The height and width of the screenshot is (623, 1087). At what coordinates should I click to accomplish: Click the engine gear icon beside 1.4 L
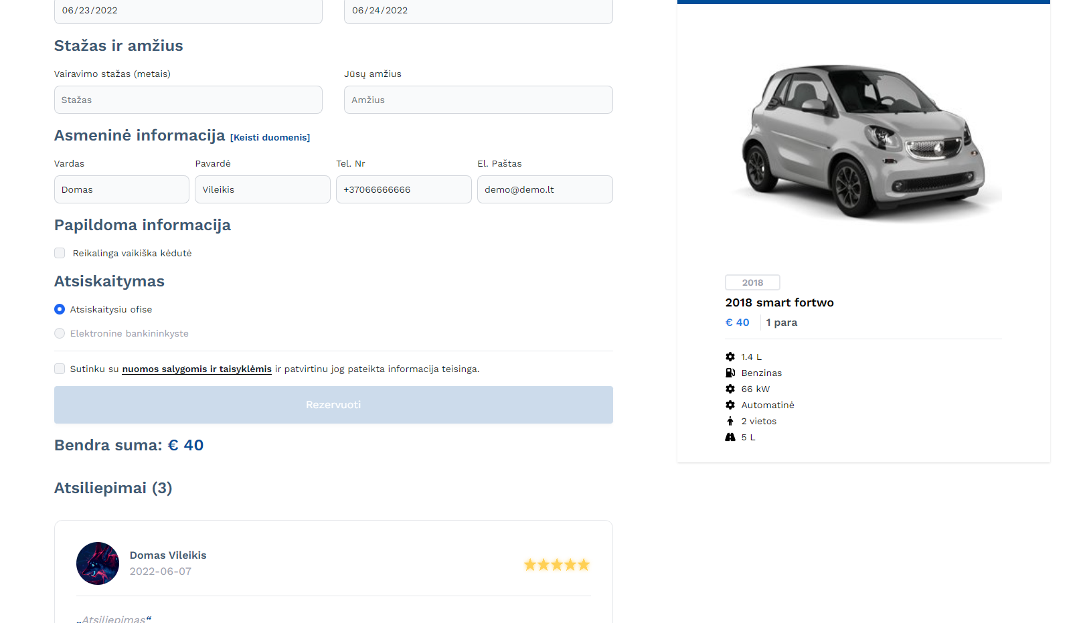[730, 357]
